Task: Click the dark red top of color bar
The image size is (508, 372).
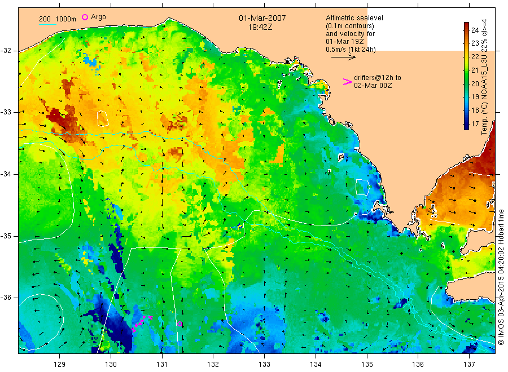Action: [466, 26]
